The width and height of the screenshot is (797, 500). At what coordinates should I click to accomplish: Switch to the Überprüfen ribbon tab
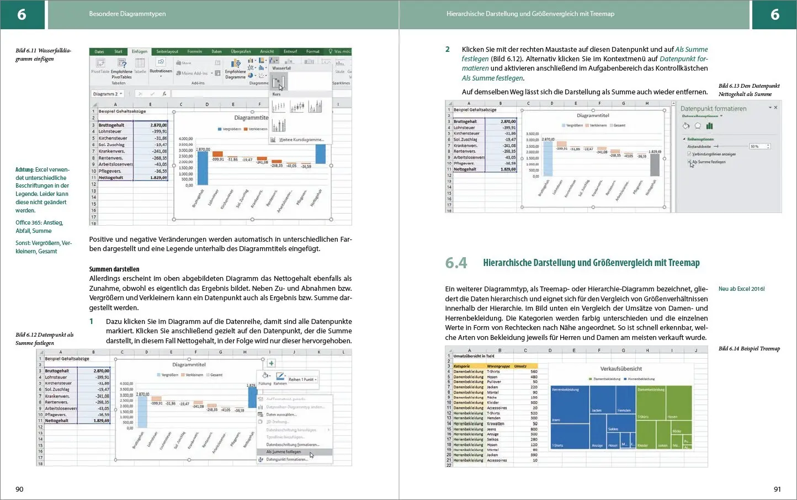pos(241,51)
